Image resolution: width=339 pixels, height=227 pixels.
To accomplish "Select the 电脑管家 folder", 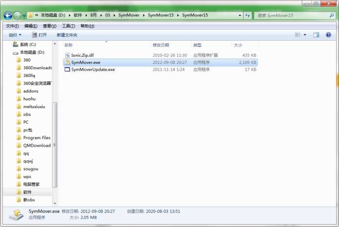I will pyautogui.click(x=31, y=184).
